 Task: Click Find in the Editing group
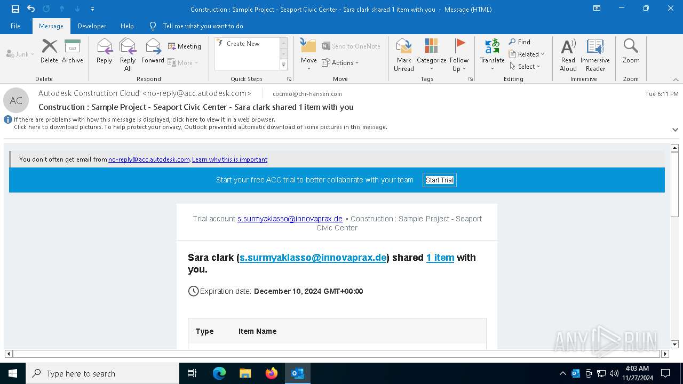tap(520, 42)
